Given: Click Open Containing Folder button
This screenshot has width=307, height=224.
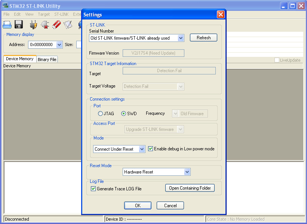Looking at the screenshot, I should (190, 188).
